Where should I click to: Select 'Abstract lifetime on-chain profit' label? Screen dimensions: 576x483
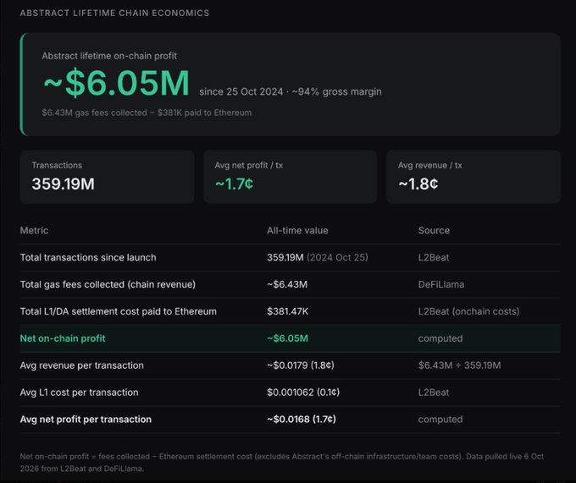(109, 56)
